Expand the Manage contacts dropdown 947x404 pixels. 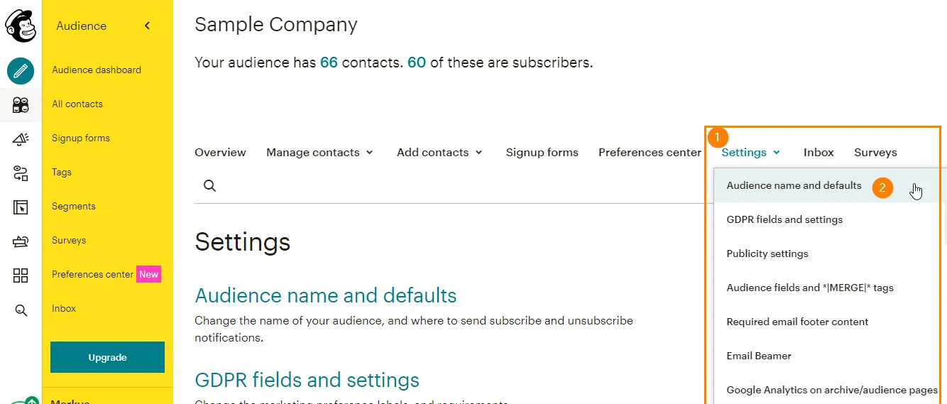319,152
